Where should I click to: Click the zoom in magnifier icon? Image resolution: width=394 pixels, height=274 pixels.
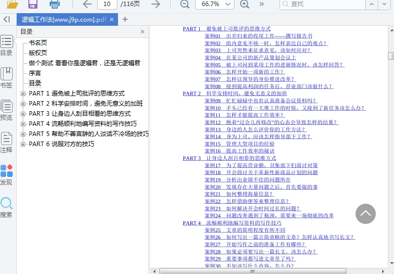point(245,4)
